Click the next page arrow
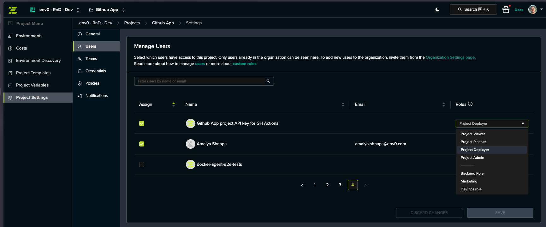The image size is (546, 227). pos(365,185)
